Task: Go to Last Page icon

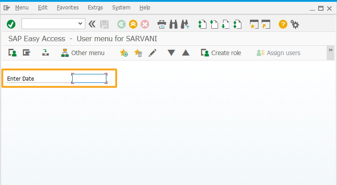Action: pos(237,24)
